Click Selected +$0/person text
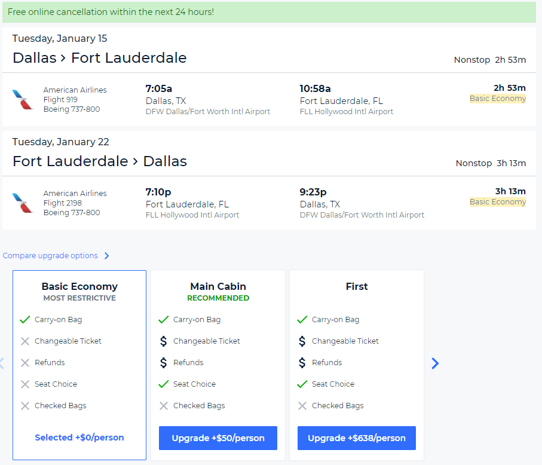This screenshot has height=465, width=542. [79, 438]
